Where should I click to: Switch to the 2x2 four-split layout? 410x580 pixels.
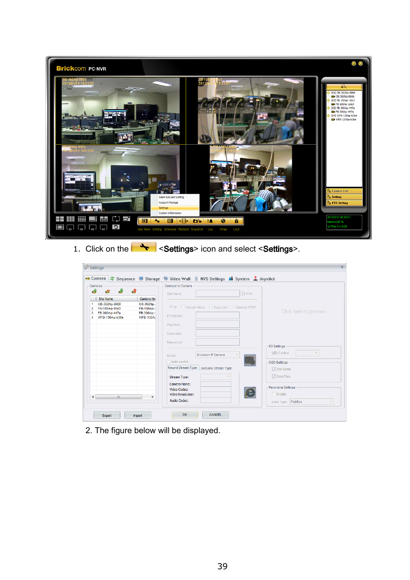(x=60, y=219)
